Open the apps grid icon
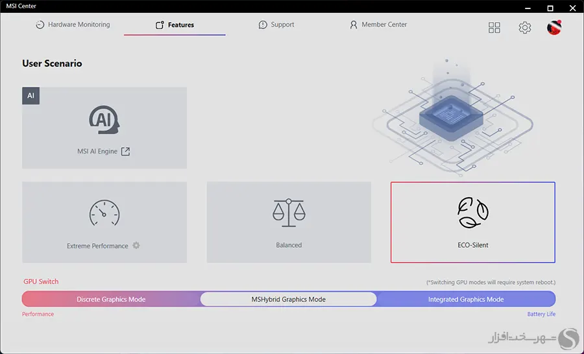This screenshot has height=354, width=584. [x=494, y=27]
